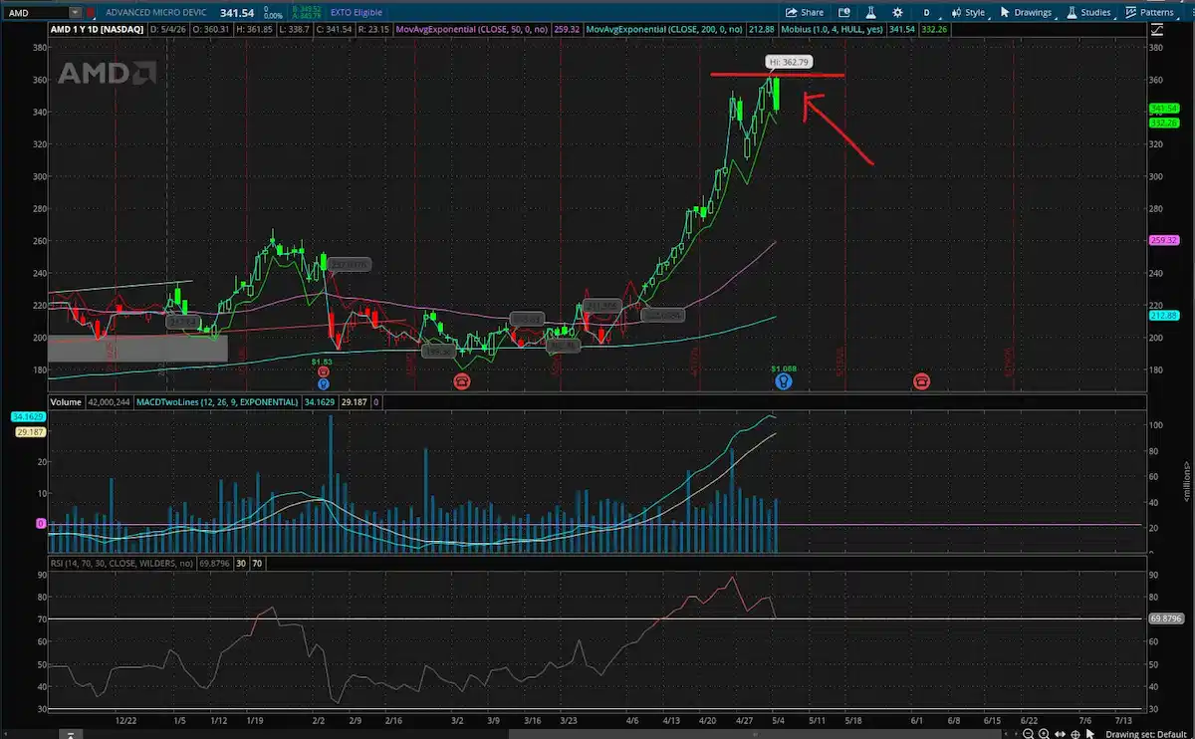
Task: Open the chart notes icon beside Share
Action: click(x=843, y=12)
